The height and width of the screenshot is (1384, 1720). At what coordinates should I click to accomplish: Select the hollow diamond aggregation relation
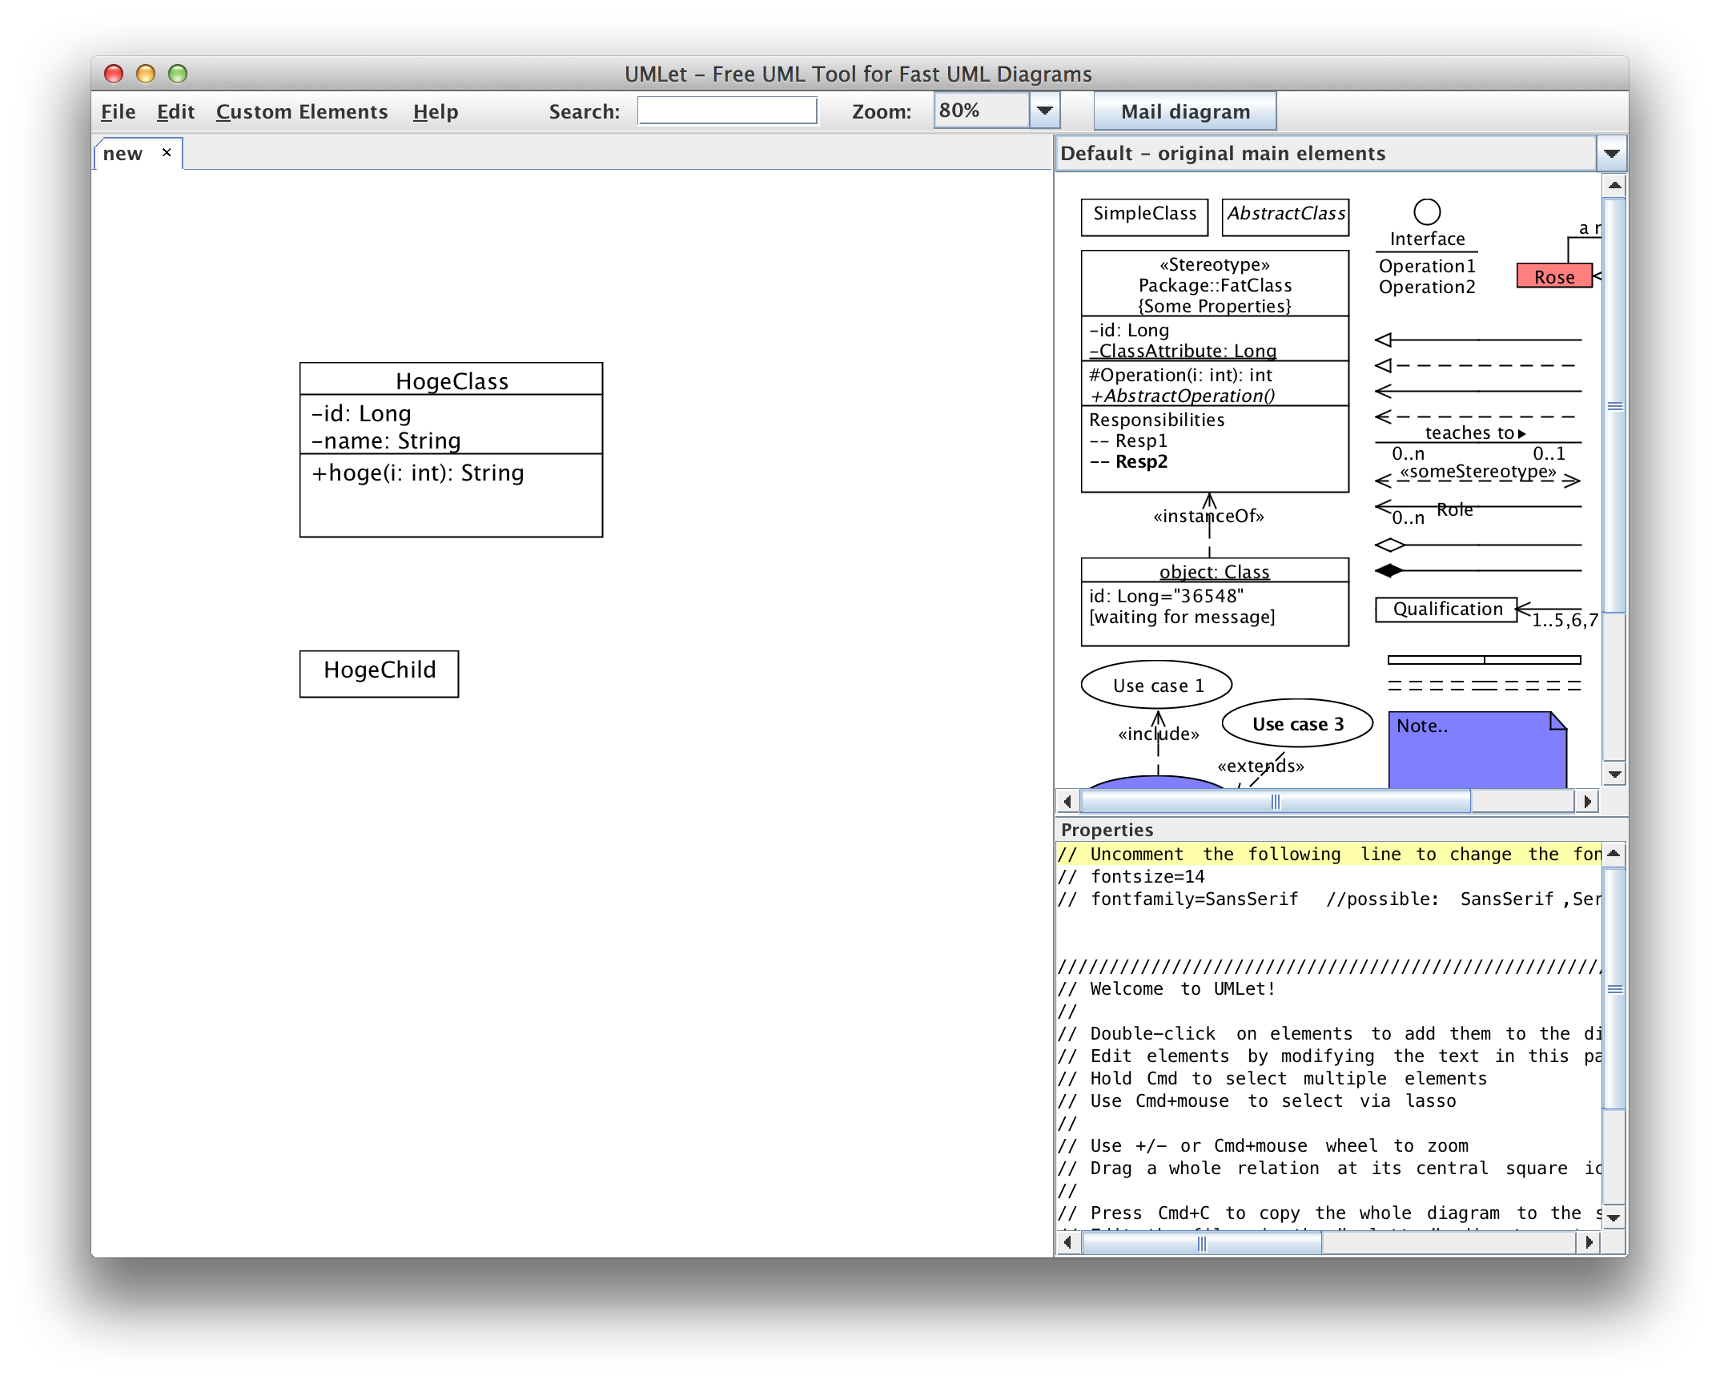(x=1477, y=545)
